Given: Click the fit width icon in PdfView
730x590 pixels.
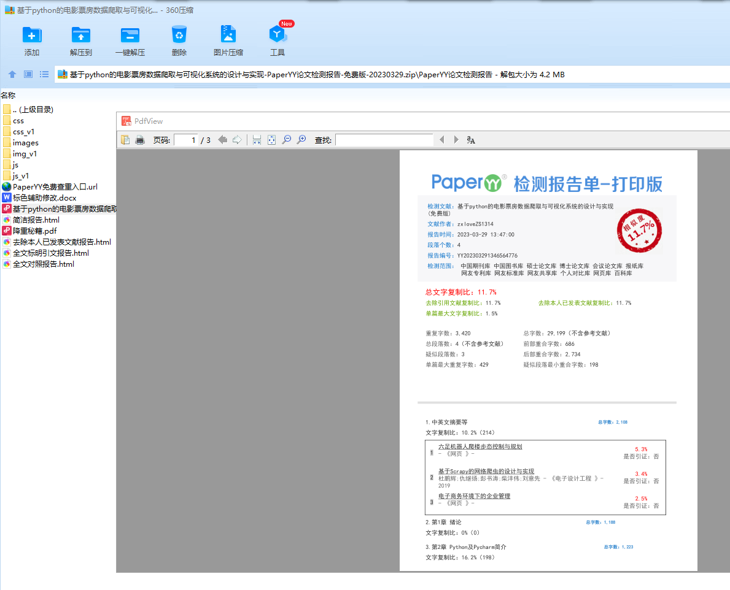Looking at the screenshot, I should [x=257, y=140].
